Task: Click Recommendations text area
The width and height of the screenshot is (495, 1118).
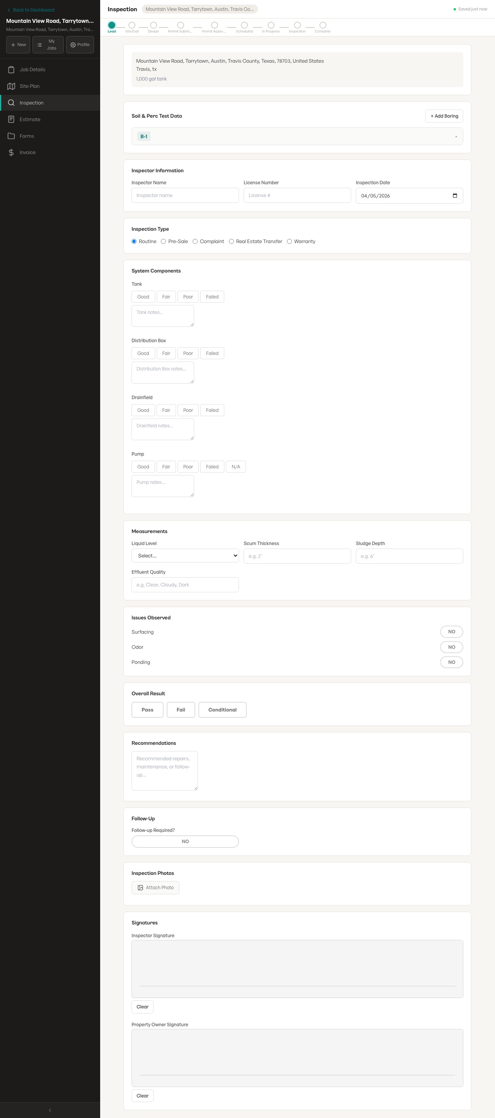Action: pos(165,770)
